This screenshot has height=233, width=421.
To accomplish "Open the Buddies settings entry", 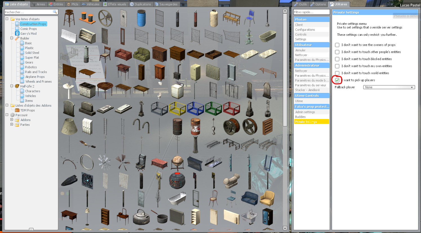I will (311, 117).
